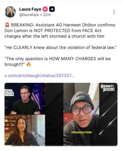This screenshot has width=122, height=151.
Task: Click the fire emoji after 'brought?'
Action: [x=29, y=64]
